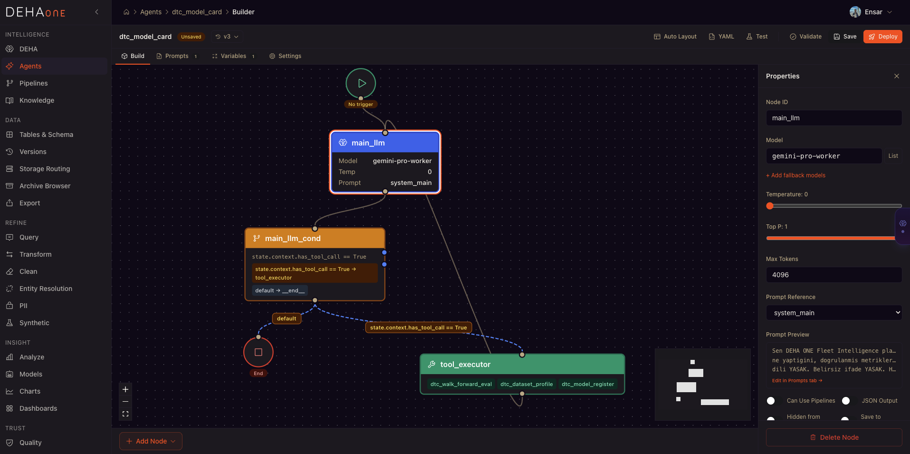The width and height of the screenshot is (910, 454).
Task: Open the v3 version dropdown
Action: click(227, 37)
